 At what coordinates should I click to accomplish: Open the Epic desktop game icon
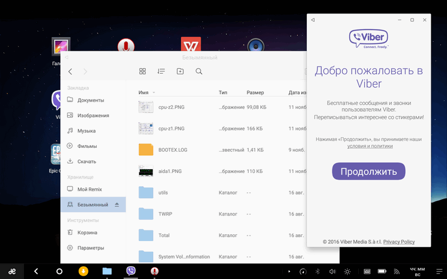(x=55, y=154)
